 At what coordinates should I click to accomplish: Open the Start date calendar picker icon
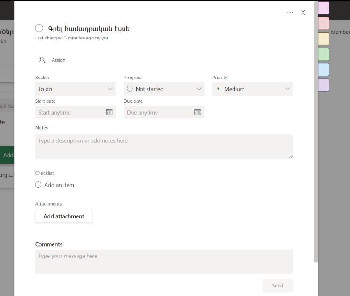[x=109, y=112]
